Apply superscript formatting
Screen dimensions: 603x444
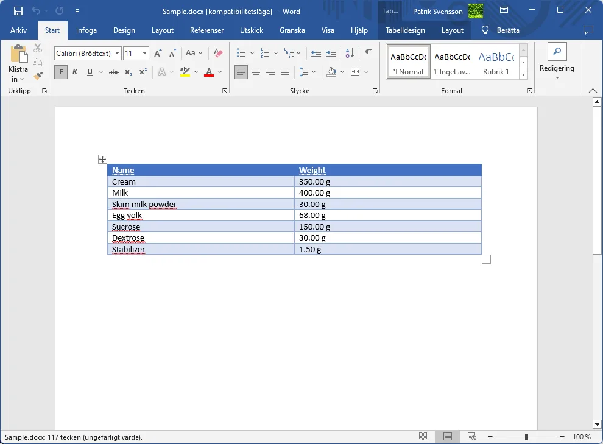(143, 72)
